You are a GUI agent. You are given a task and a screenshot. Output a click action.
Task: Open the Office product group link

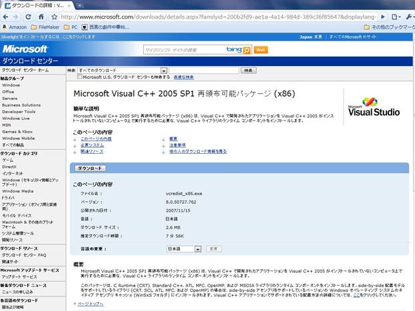coord(8,92)
